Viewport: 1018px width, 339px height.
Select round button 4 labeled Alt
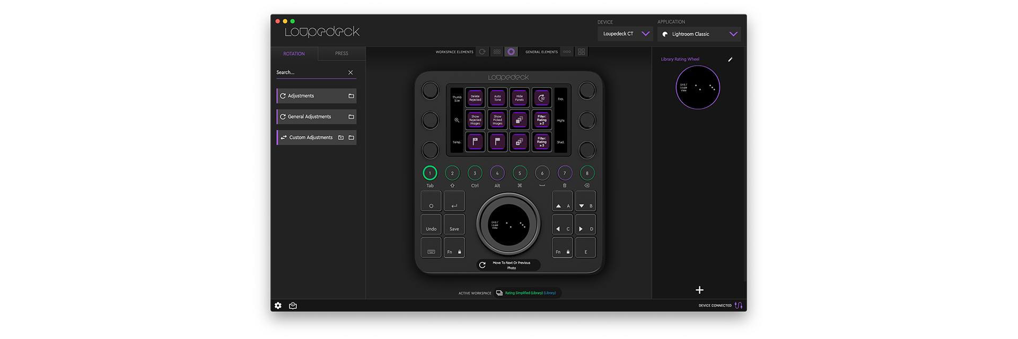(497, 173)
